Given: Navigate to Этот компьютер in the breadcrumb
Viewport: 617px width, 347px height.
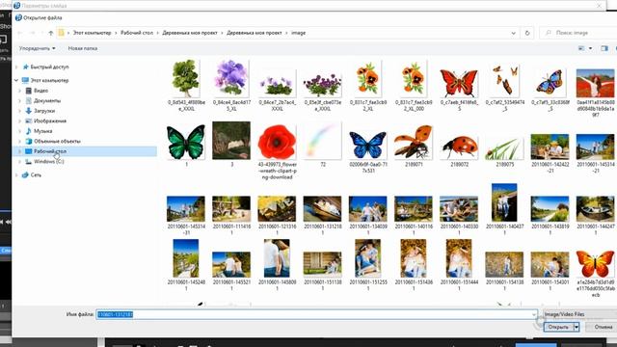Looking at the screenshot, I should 93,33.
